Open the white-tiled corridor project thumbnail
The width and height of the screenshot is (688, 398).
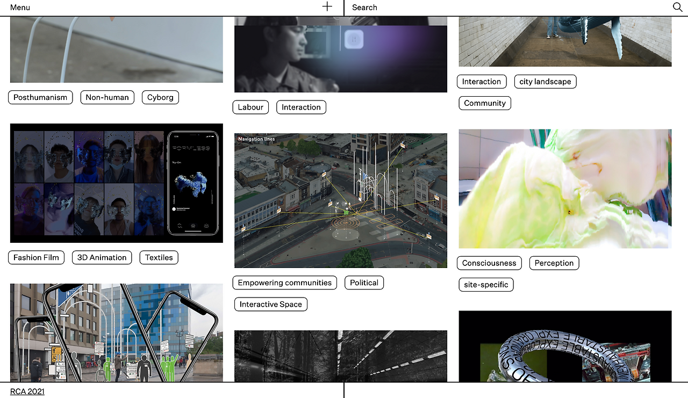tap(565, 41)
